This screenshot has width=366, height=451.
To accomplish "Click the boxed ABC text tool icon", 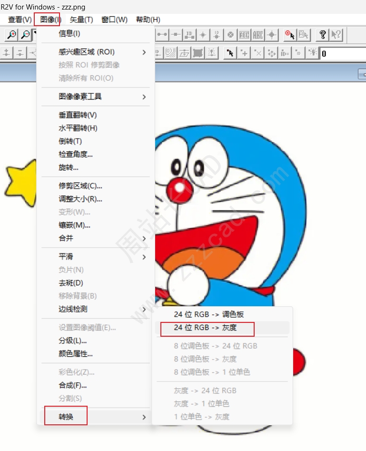I will [x=244, y=35].
